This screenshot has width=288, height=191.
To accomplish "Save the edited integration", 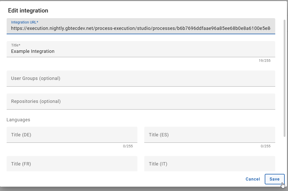I will (274, 179).
